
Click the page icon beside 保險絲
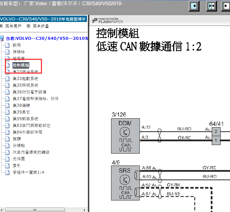click(7, 52)
